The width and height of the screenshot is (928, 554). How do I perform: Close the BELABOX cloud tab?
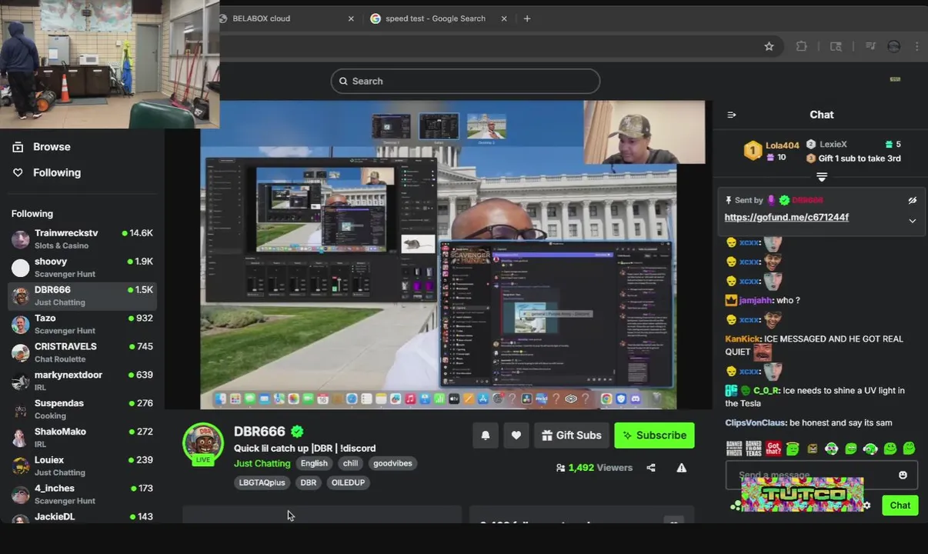click(x=351, y=18)
